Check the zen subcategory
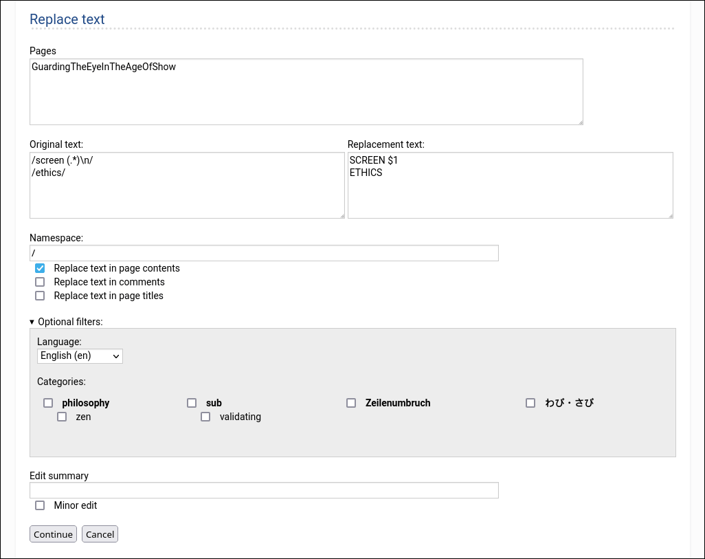Image resolution: width=705 pixels, height=559 pixels. (62, 417)
